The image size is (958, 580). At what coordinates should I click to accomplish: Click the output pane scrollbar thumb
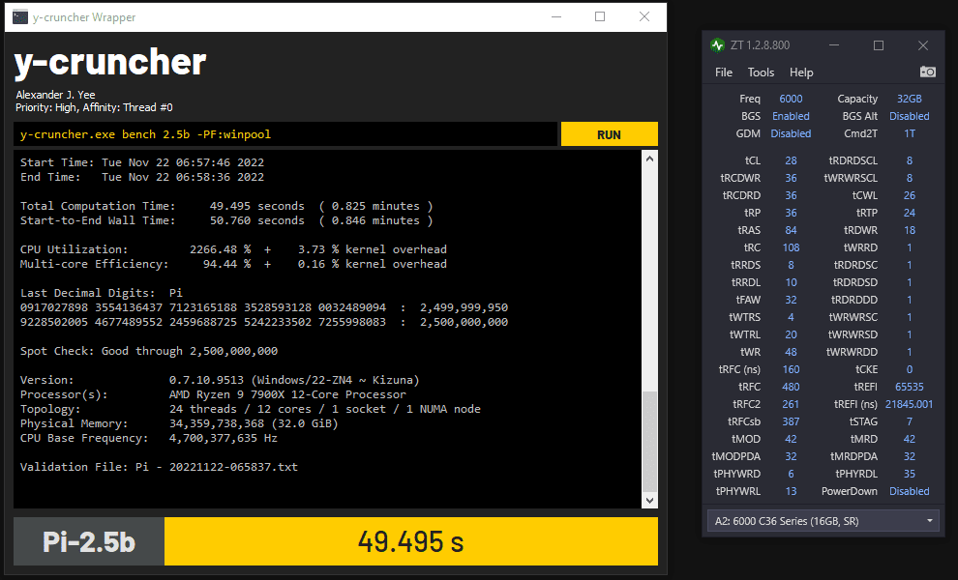coord(649,441)
